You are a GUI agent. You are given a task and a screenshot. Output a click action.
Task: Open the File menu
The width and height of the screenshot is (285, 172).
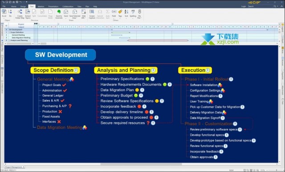[4, 6]
